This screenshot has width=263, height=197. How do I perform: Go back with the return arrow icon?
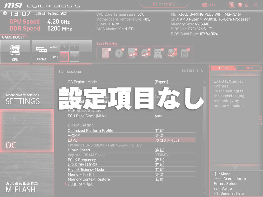(202, 71)
